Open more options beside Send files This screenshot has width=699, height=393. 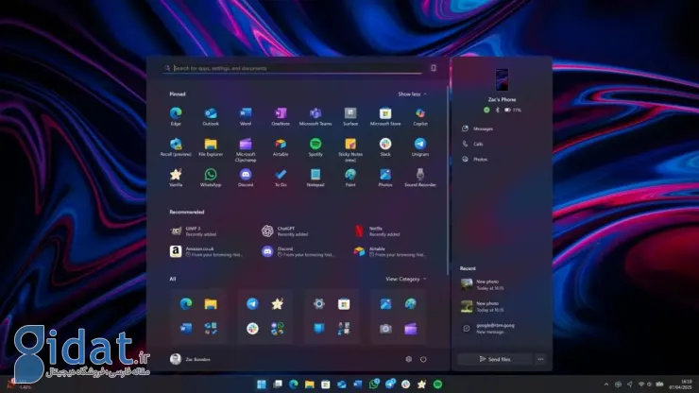pyautogui.click(x=540, y=359)
